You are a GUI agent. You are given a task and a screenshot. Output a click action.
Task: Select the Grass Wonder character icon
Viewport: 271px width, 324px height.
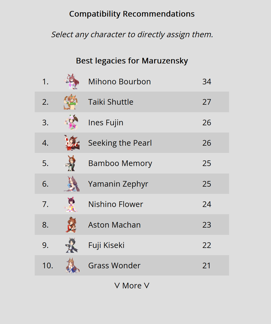72,265
